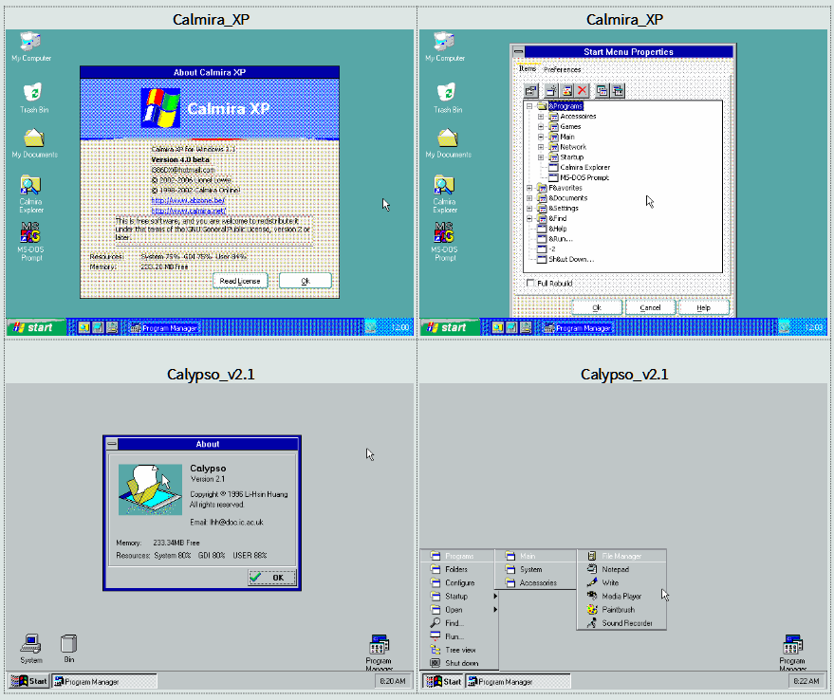834x700 pixels.
Task: Click the Read License button
Action: [240, 281]
